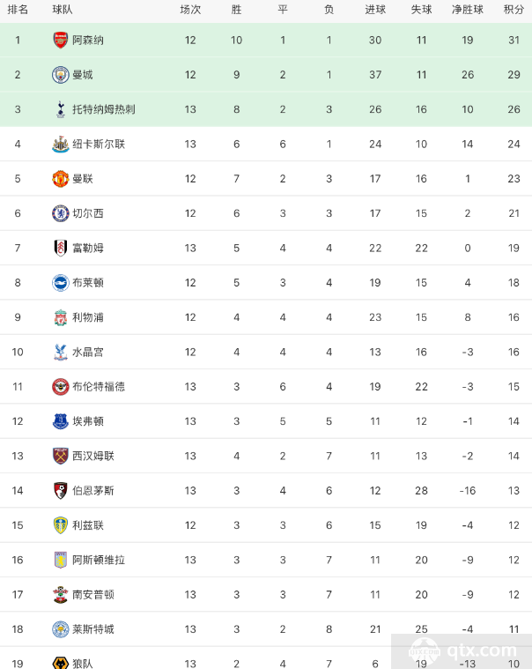Image resolution: width=532 pixels, height=669 pixels.
Task: Open team name 布伦特福德
Action: pyautogui.click(x=99, y=387)
